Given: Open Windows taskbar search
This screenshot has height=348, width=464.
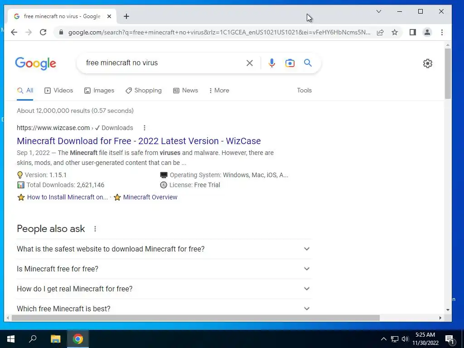Looking at the screenshot, I should pyautogui.click(x=33, y=339).
